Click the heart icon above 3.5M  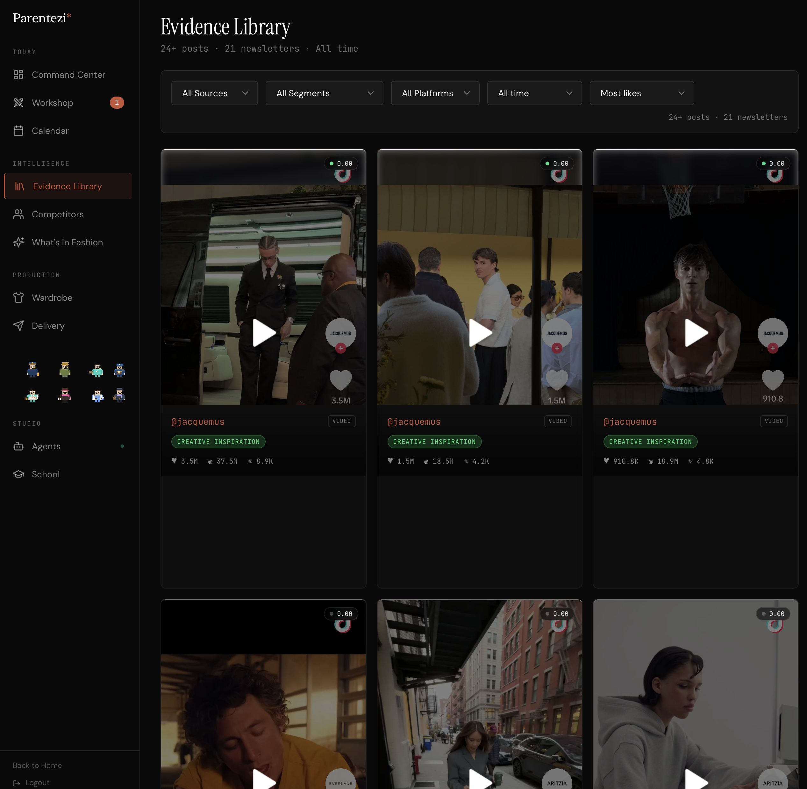[x=341, y=380]
